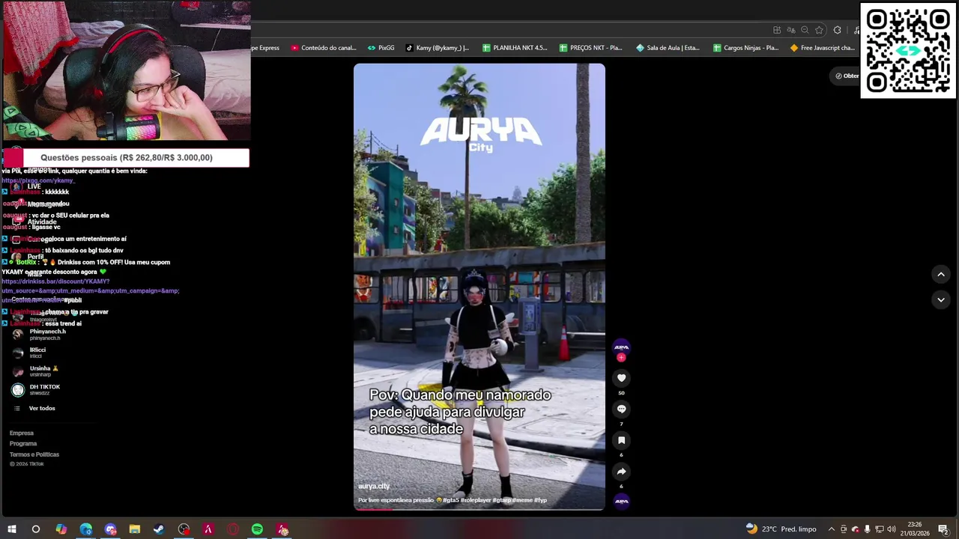
Task: Open Sala de Aula bookmark
Action: coord(668,48)
